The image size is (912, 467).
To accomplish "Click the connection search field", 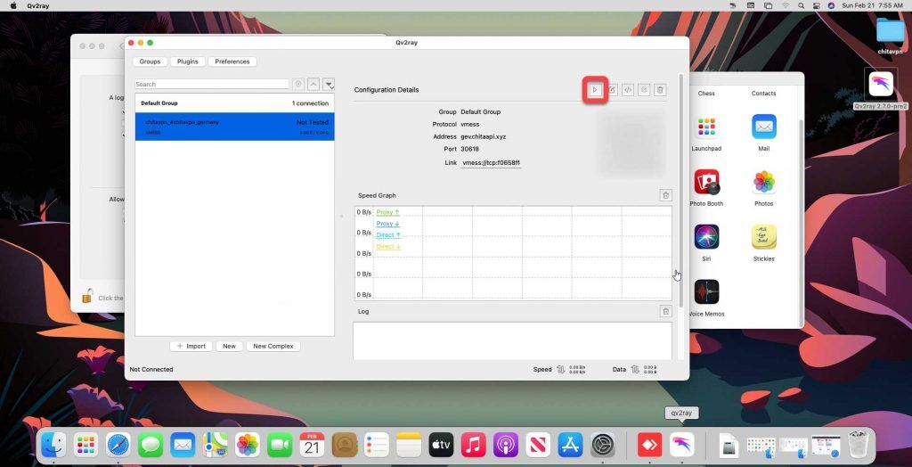I will [x=212, y=84].
